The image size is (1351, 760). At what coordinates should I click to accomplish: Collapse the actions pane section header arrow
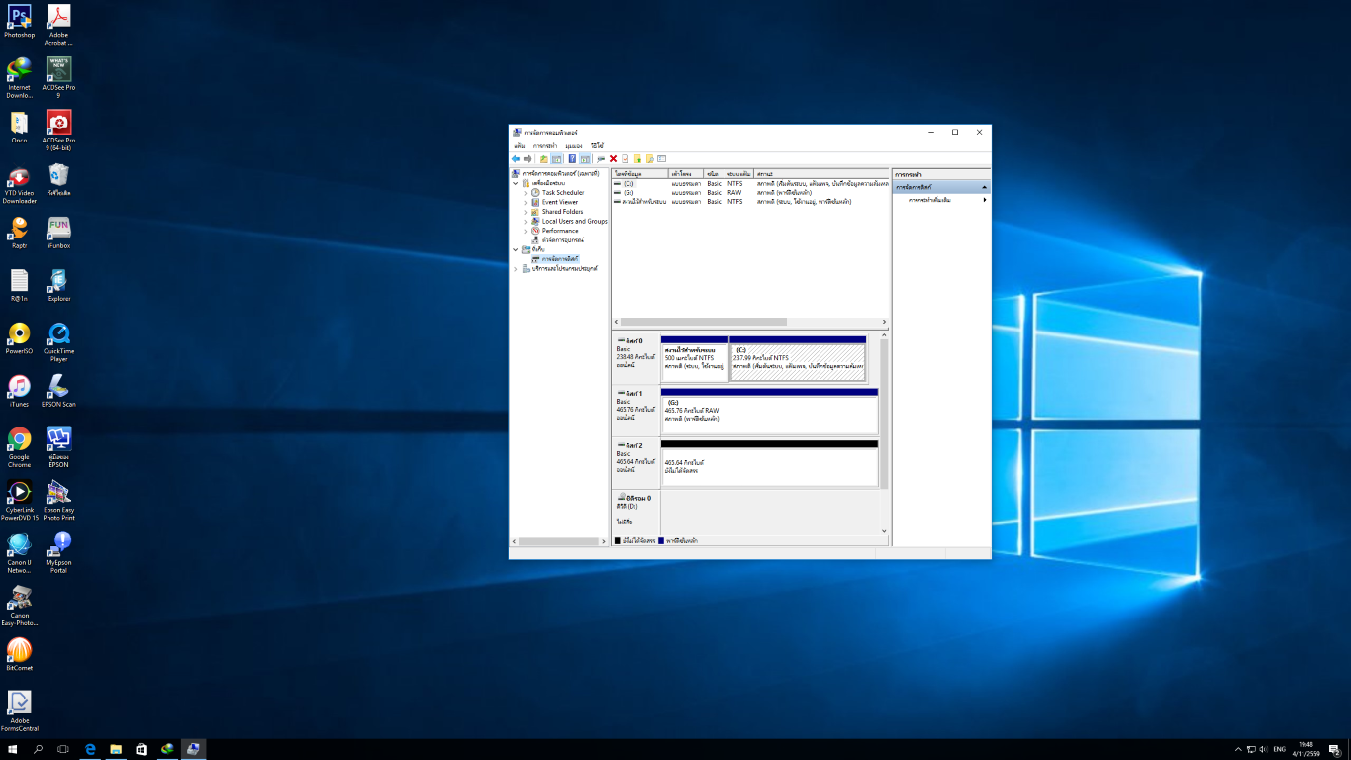(x=984, y=187)
